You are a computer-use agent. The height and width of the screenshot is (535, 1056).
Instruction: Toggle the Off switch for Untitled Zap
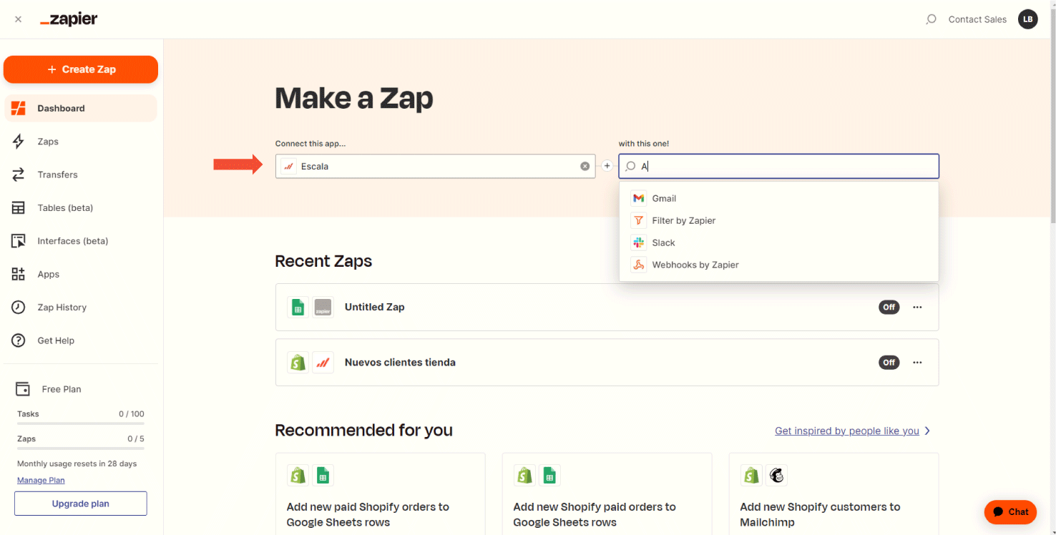coord(889,307)
